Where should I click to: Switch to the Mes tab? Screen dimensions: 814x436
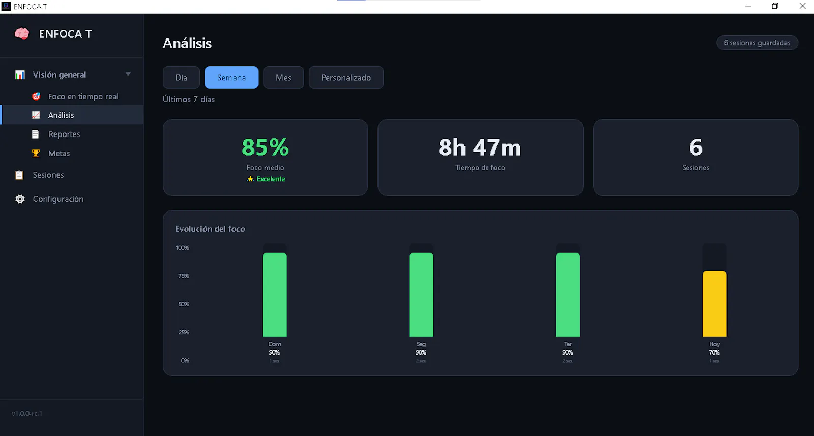(283, 77)
